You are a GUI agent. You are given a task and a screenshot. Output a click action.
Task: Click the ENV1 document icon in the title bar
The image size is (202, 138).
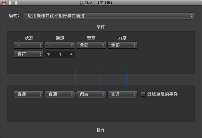coord(82,3)
